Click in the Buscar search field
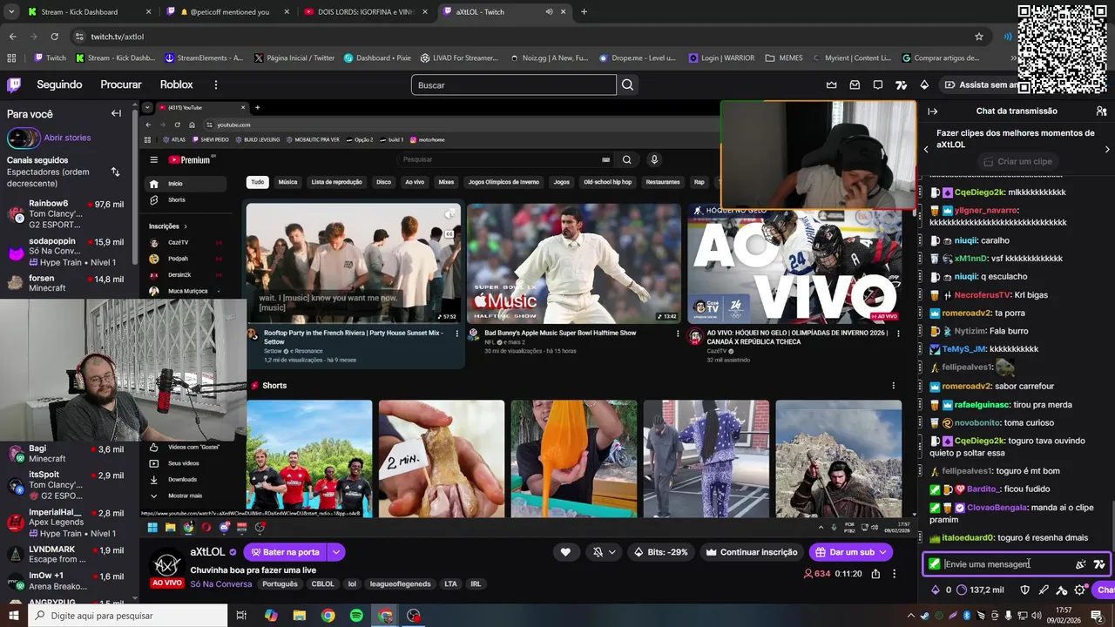Image resolution: width=1115 pixels, height=627 pixels. tap(513, 84)
